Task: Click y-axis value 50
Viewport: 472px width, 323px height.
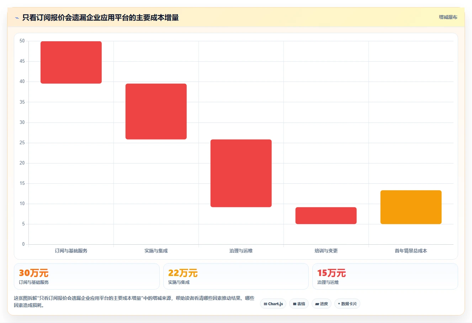Action: click(x=22, y=41)
